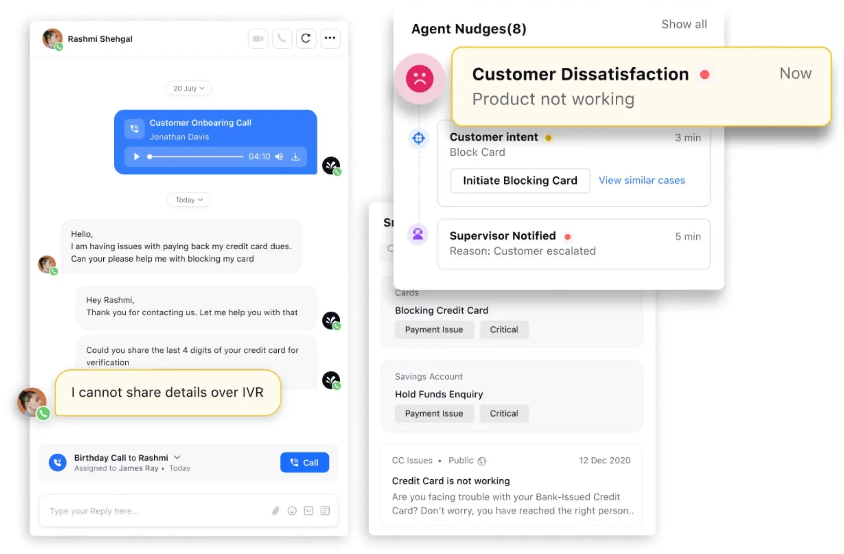Image resolution: width=844 pixels, height=554 pixels.
Task: Select the Cards section heading
Action: point(406,293)
